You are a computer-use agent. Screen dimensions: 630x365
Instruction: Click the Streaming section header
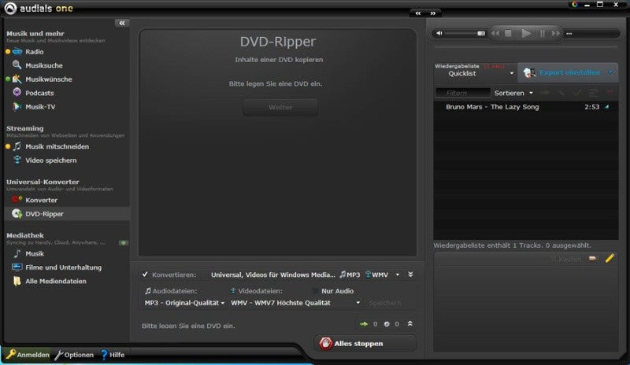click(25, 128)
